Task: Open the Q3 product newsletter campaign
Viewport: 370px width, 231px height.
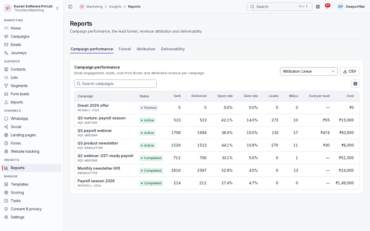Action: click(x=98, y=143)
